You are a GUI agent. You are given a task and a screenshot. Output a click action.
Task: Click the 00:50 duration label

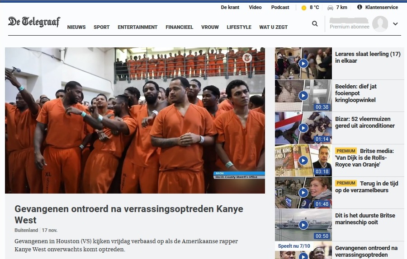click(322, 236)
